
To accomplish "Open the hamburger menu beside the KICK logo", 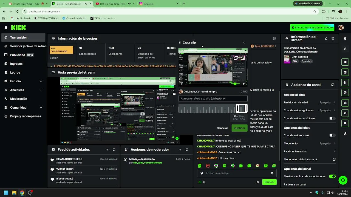I will (x=6, y=28).
